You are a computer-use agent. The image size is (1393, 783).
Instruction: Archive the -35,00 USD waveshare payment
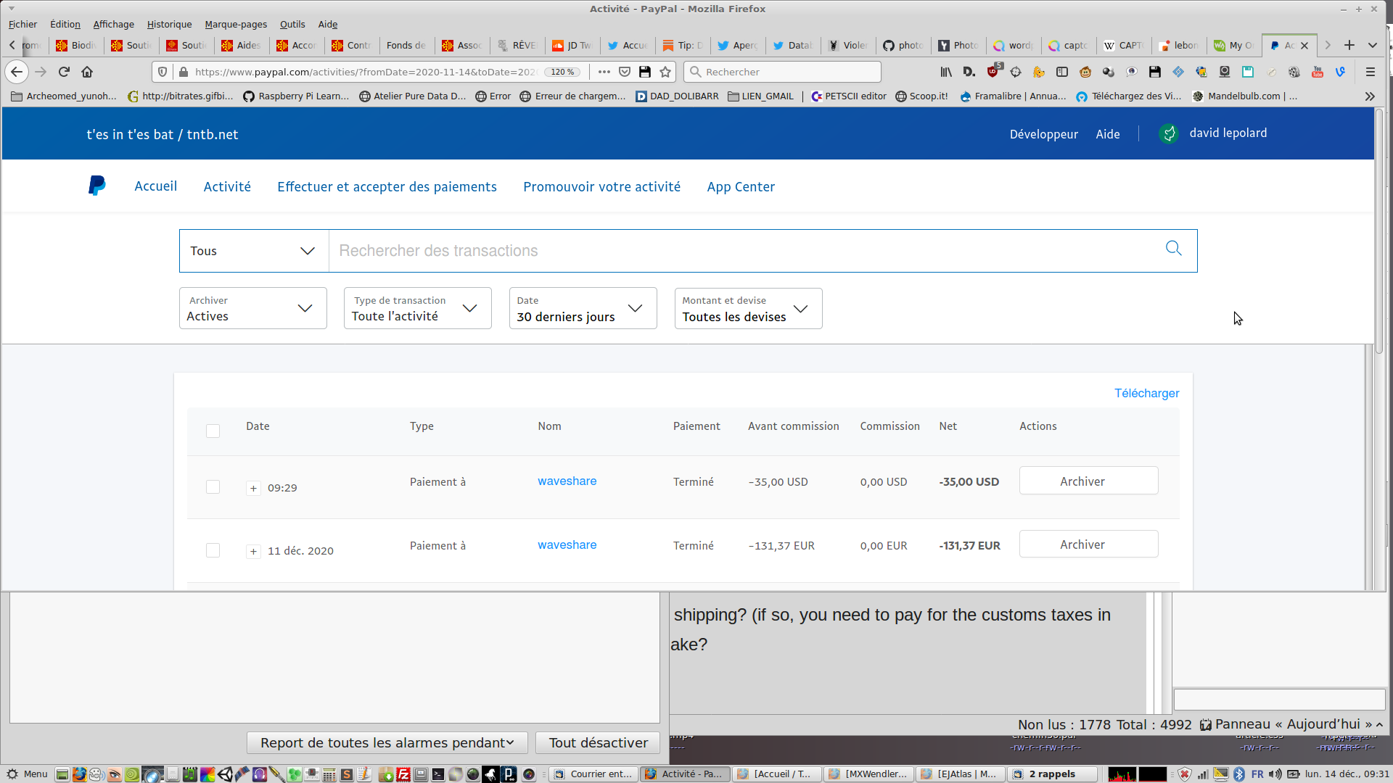[1088, 481]
